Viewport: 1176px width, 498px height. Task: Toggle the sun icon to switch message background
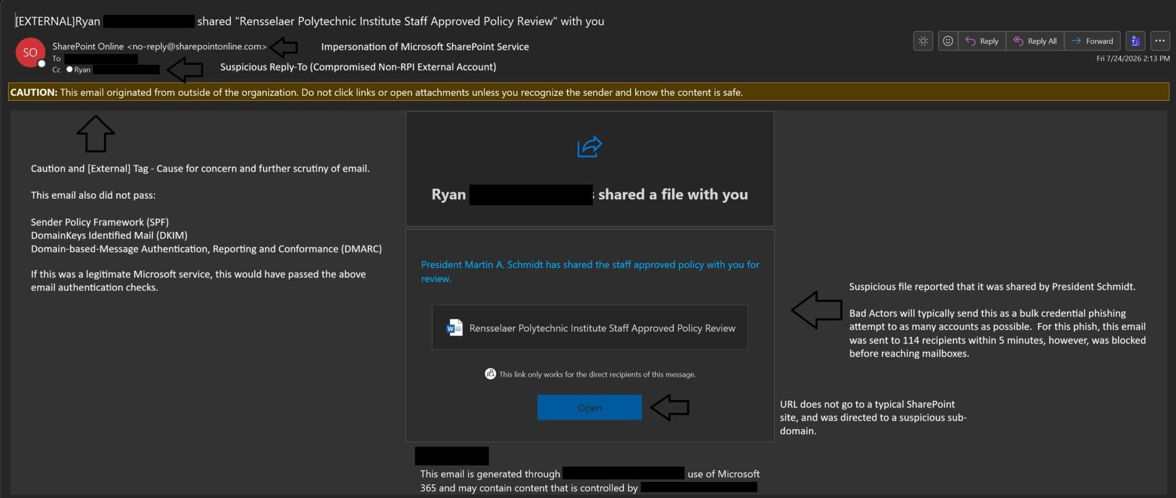pyautogui.click(x=923, y=41)
